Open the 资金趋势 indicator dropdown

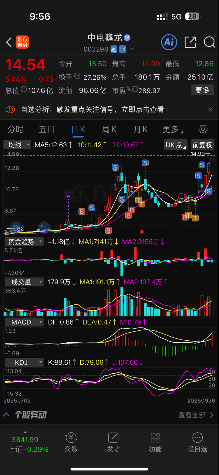[x=24, y=242]
